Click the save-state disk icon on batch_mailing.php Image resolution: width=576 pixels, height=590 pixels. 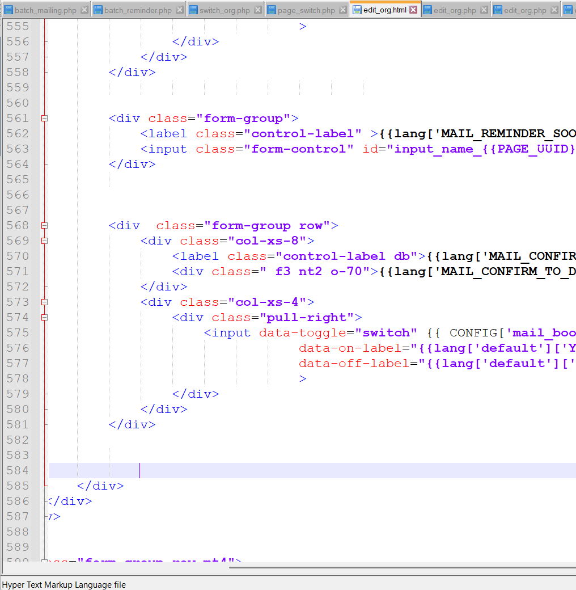click(x=9, y=10)
